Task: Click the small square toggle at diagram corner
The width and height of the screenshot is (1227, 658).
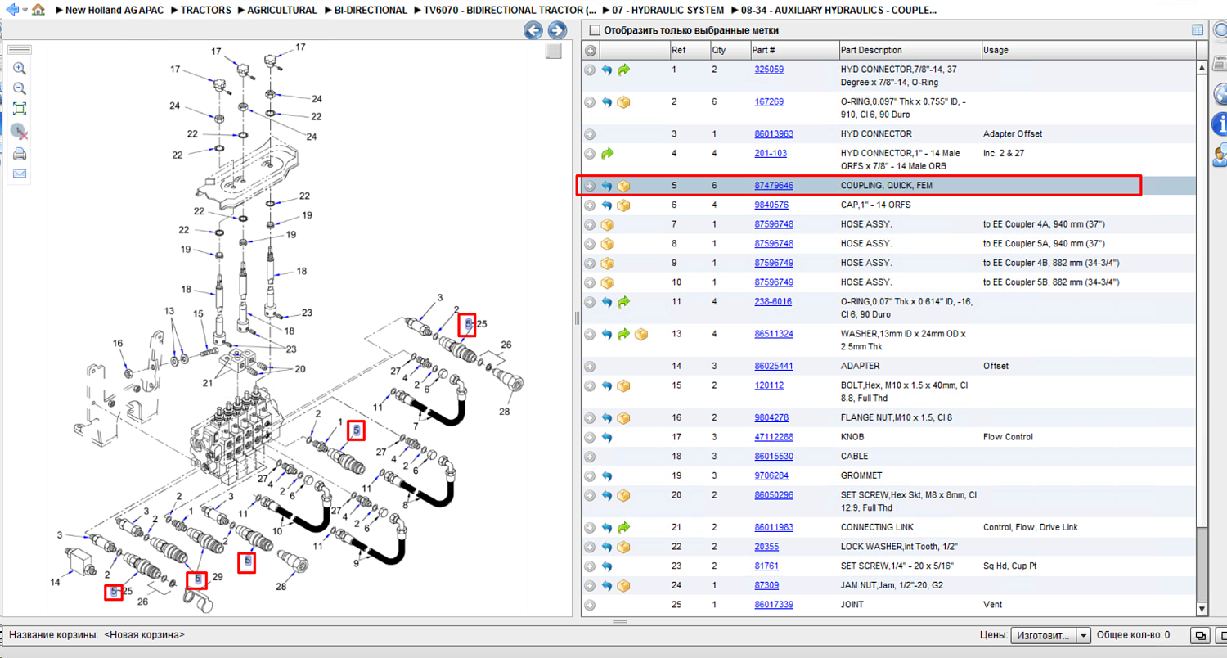Action: point(554,52)
